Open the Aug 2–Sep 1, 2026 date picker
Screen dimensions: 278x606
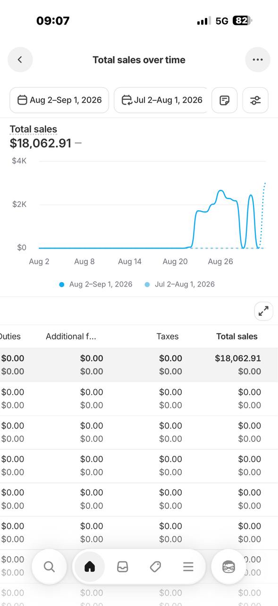click(59, 100)
